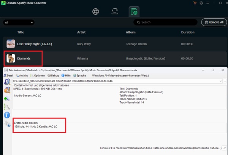Open the user account icon in DRmare

201,3
